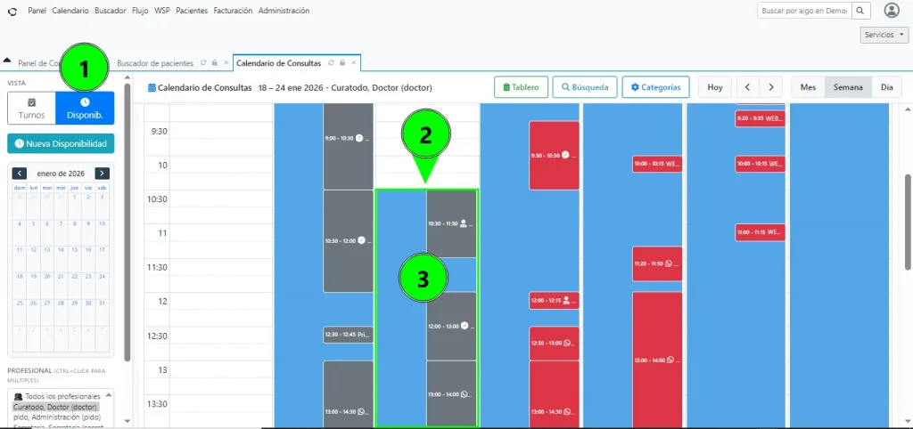Go to next month in mini calendar

pos(103,174)
